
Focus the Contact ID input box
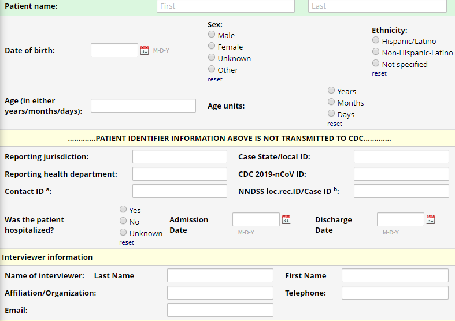click(x=180, y=191)
